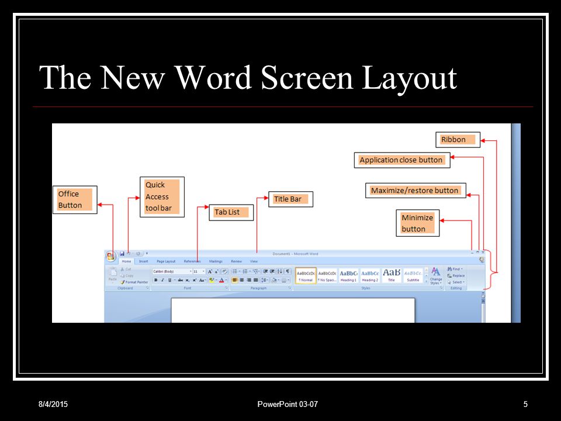The width and height of the screenshot is (561, 421).
Task: Apply the red font color
Action: (221, 280)
